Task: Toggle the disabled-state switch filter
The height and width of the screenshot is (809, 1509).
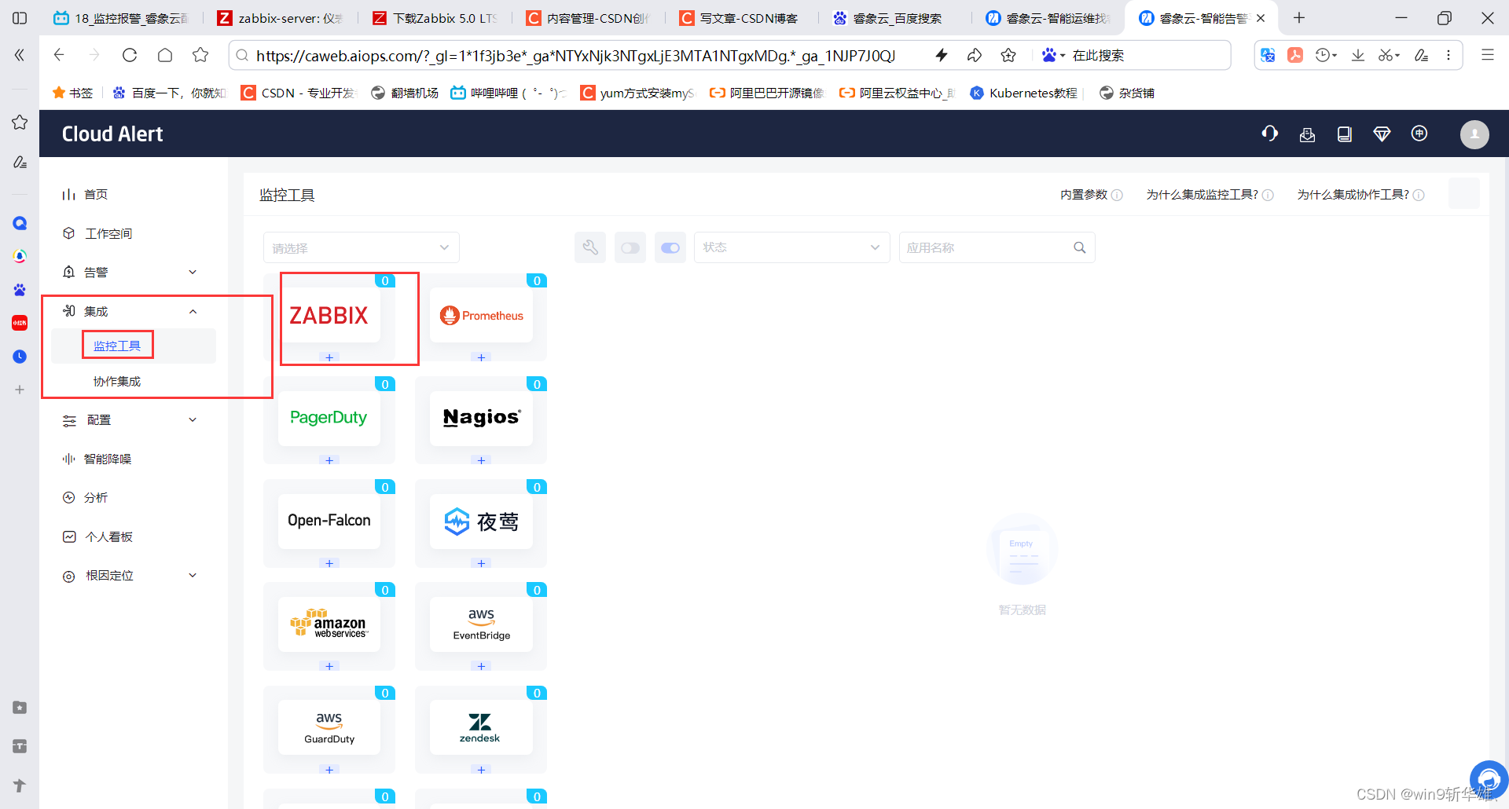Action: [x=630, y=247]
